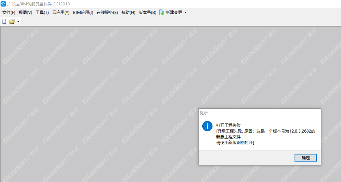
Task: Click the 新建变更 document icon
Action: tap(162, 12)
